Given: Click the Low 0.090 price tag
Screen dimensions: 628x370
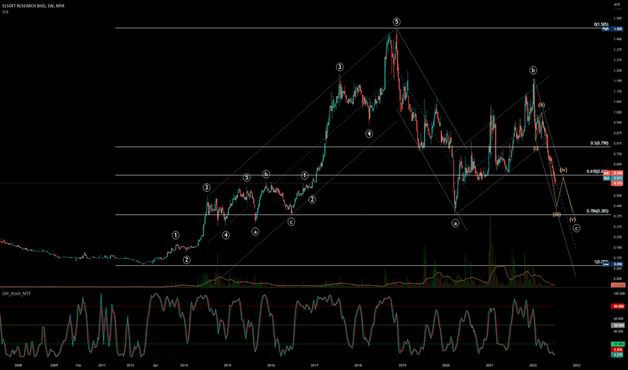Looking at the screenshot, I should pos(613,264).
